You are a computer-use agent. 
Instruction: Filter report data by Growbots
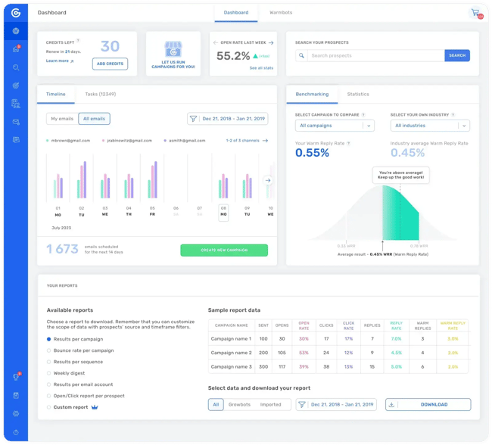(x=239, y=405)
